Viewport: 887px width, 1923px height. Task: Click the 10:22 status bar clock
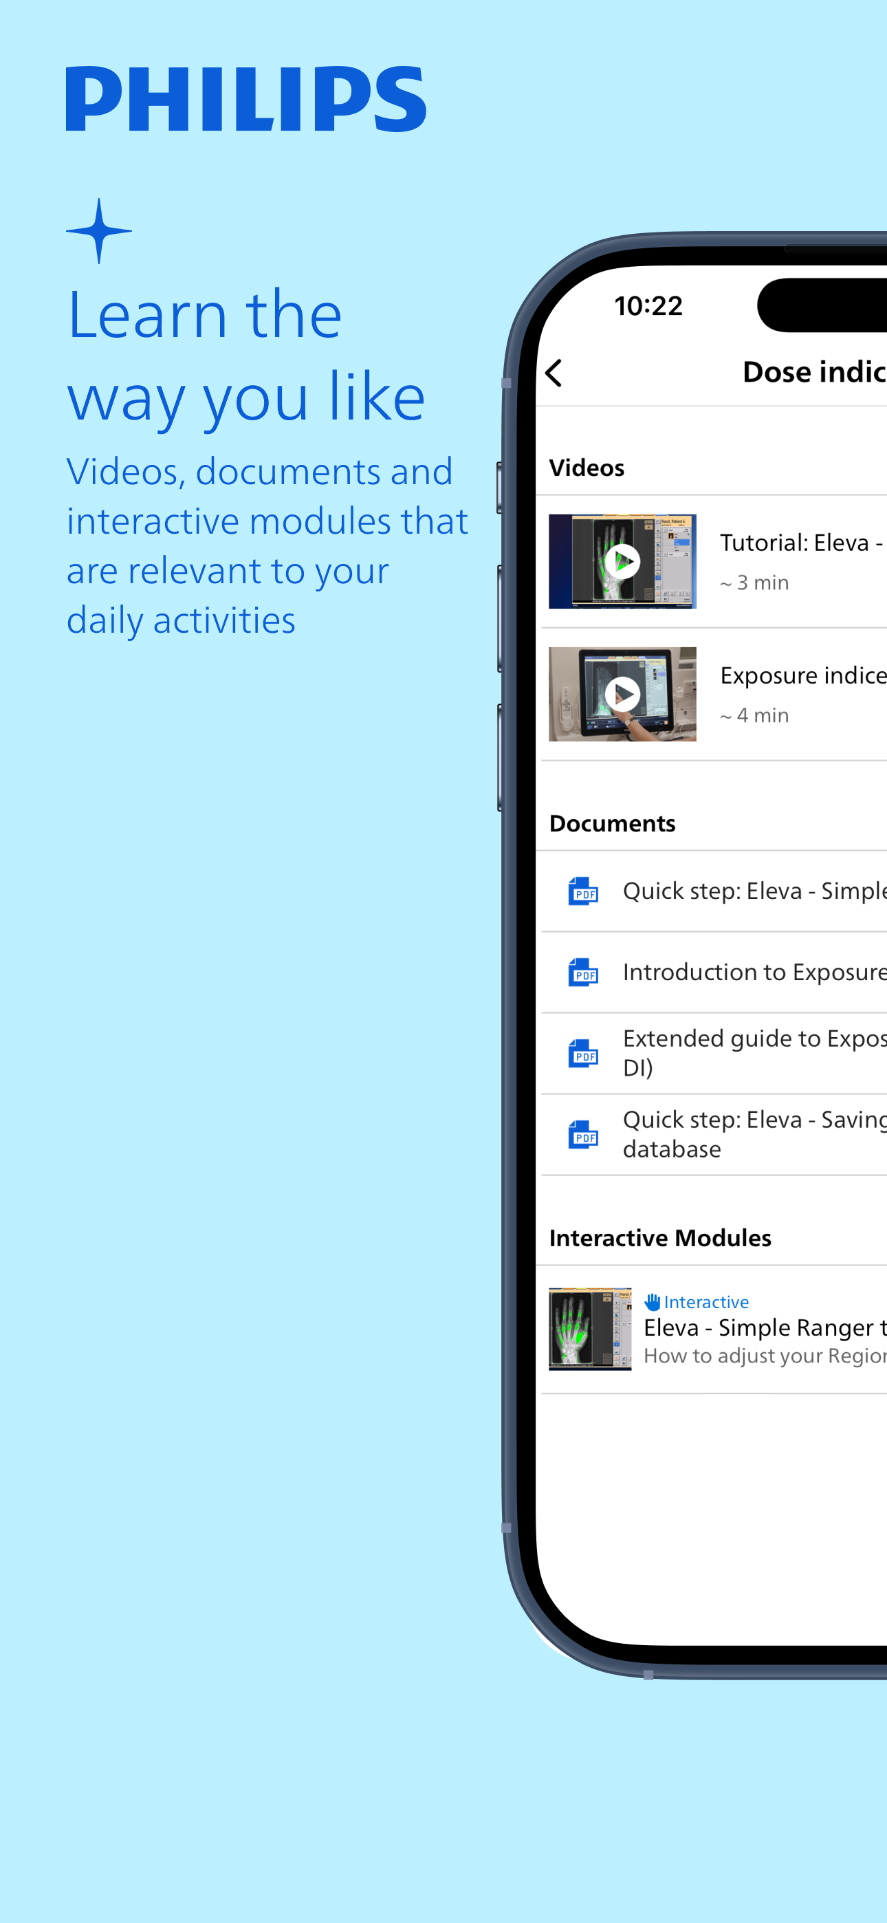tap(648, 306)
